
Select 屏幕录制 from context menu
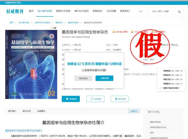(x=173, y=75)
